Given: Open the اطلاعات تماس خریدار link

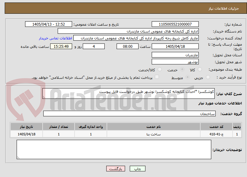Looking at the screenshot, I should (55, 38).
